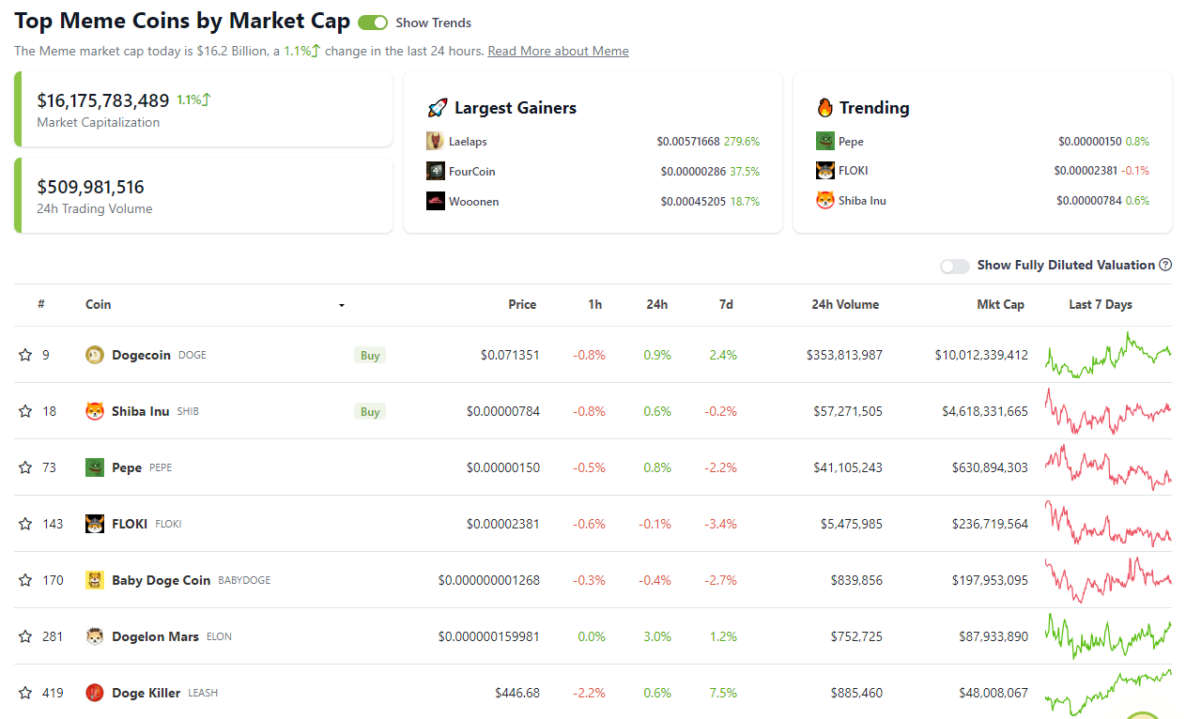The height and width of the screenshot is (719, 1186).
Task: Enable Show Fully Diluted Valuation switch
Action: [x=954, y=266]
